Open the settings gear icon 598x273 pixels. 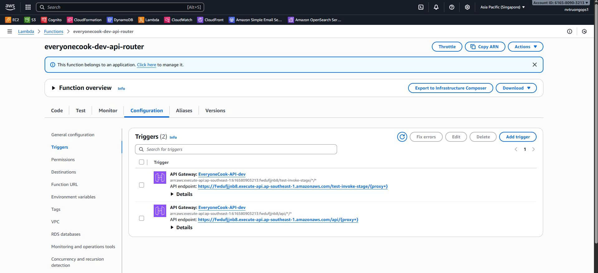click(x=467, y=7)
